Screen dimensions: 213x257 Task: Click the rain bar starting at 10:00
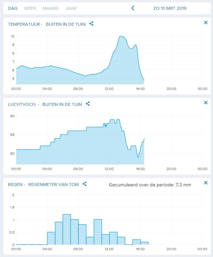[98, 232]
